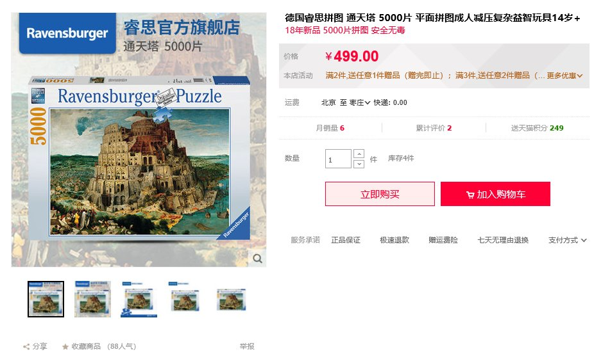594x359 pixels.
Task: Click the cart icon in 加入购物车 button
Action: pyautogui.click(x=470, y=195)
